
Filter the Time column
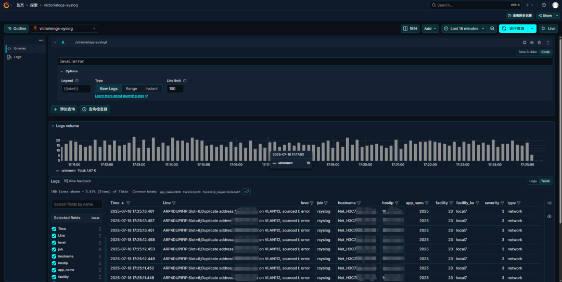click(128, 203)
